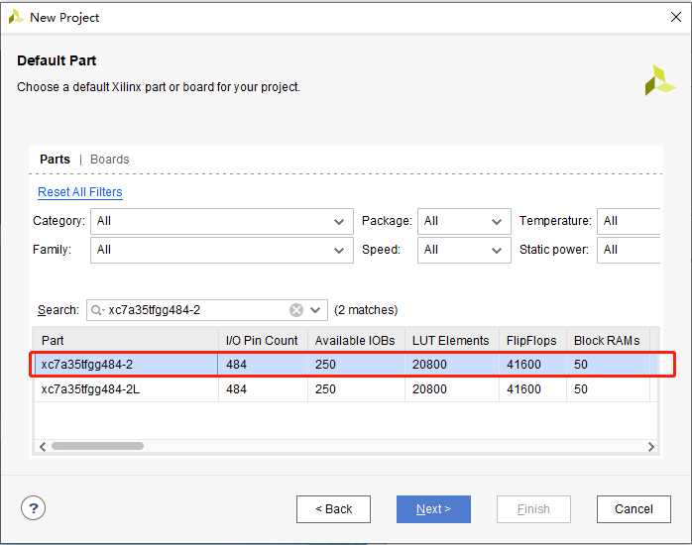This screenshot has height=545, width=692.
Task: Click the scrollbar right arrow
Action: (x=651, y=447)
